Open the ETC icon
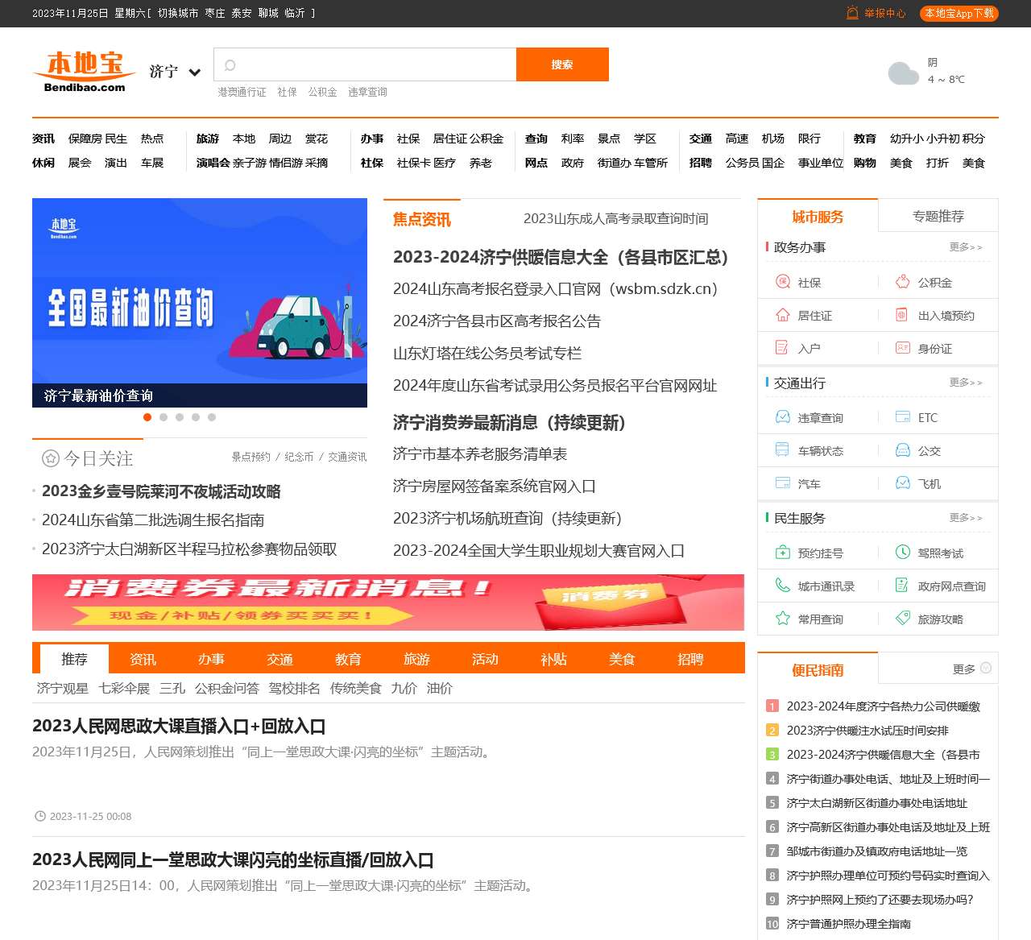This screenshot has width=1031, height=940. pos(902,417)
